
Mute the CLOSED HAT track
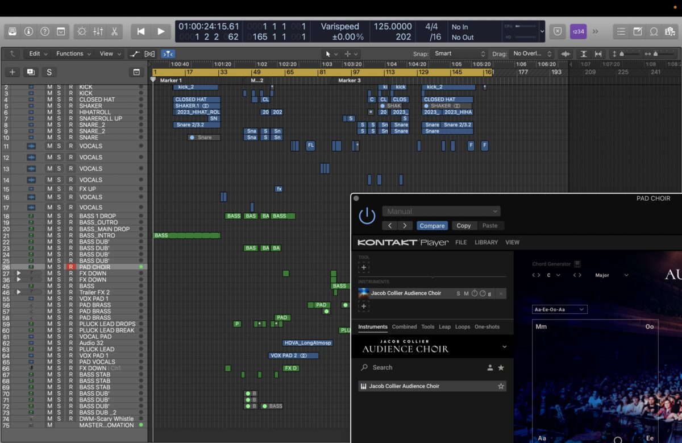[x=50, y=100]
